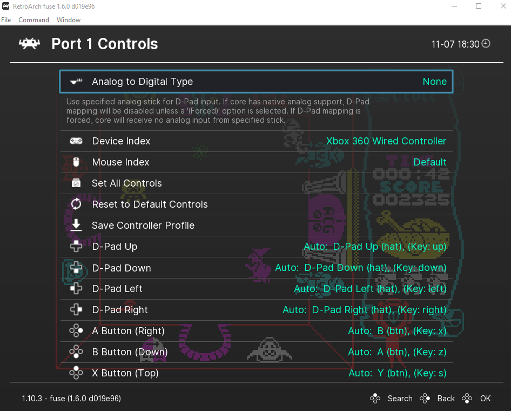
Task: Change the Analog to Digital Type value None
Action: 434,82
